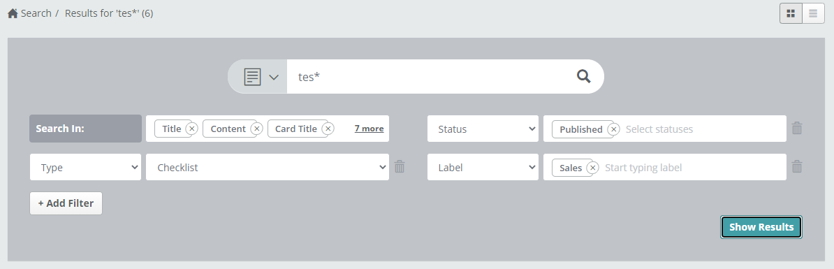Expand the Checklist value dropdown
This screenshot has height=269, width=834.
268,167
